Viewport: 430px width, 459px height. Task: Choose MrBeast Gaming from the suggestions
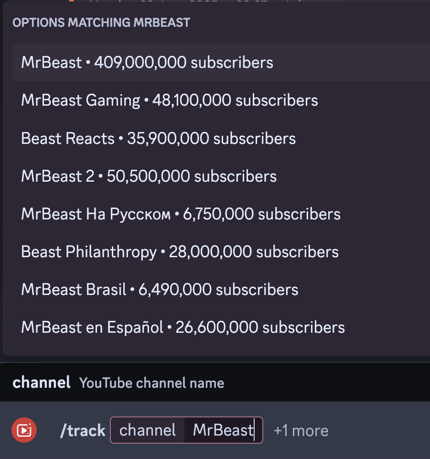pyautogui.click(x=221, y=100)
